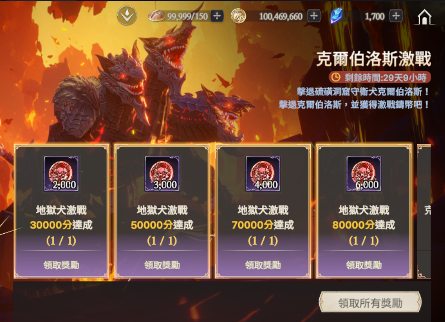Click 領取所有獎勵 to claim all rewards
445x322 pixels.
click(x=370, y=303)
